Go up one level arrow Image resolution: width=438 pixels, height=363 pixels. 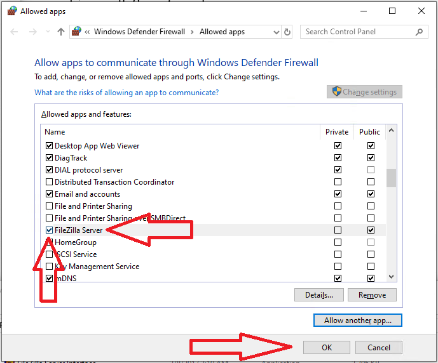[61, 32]
